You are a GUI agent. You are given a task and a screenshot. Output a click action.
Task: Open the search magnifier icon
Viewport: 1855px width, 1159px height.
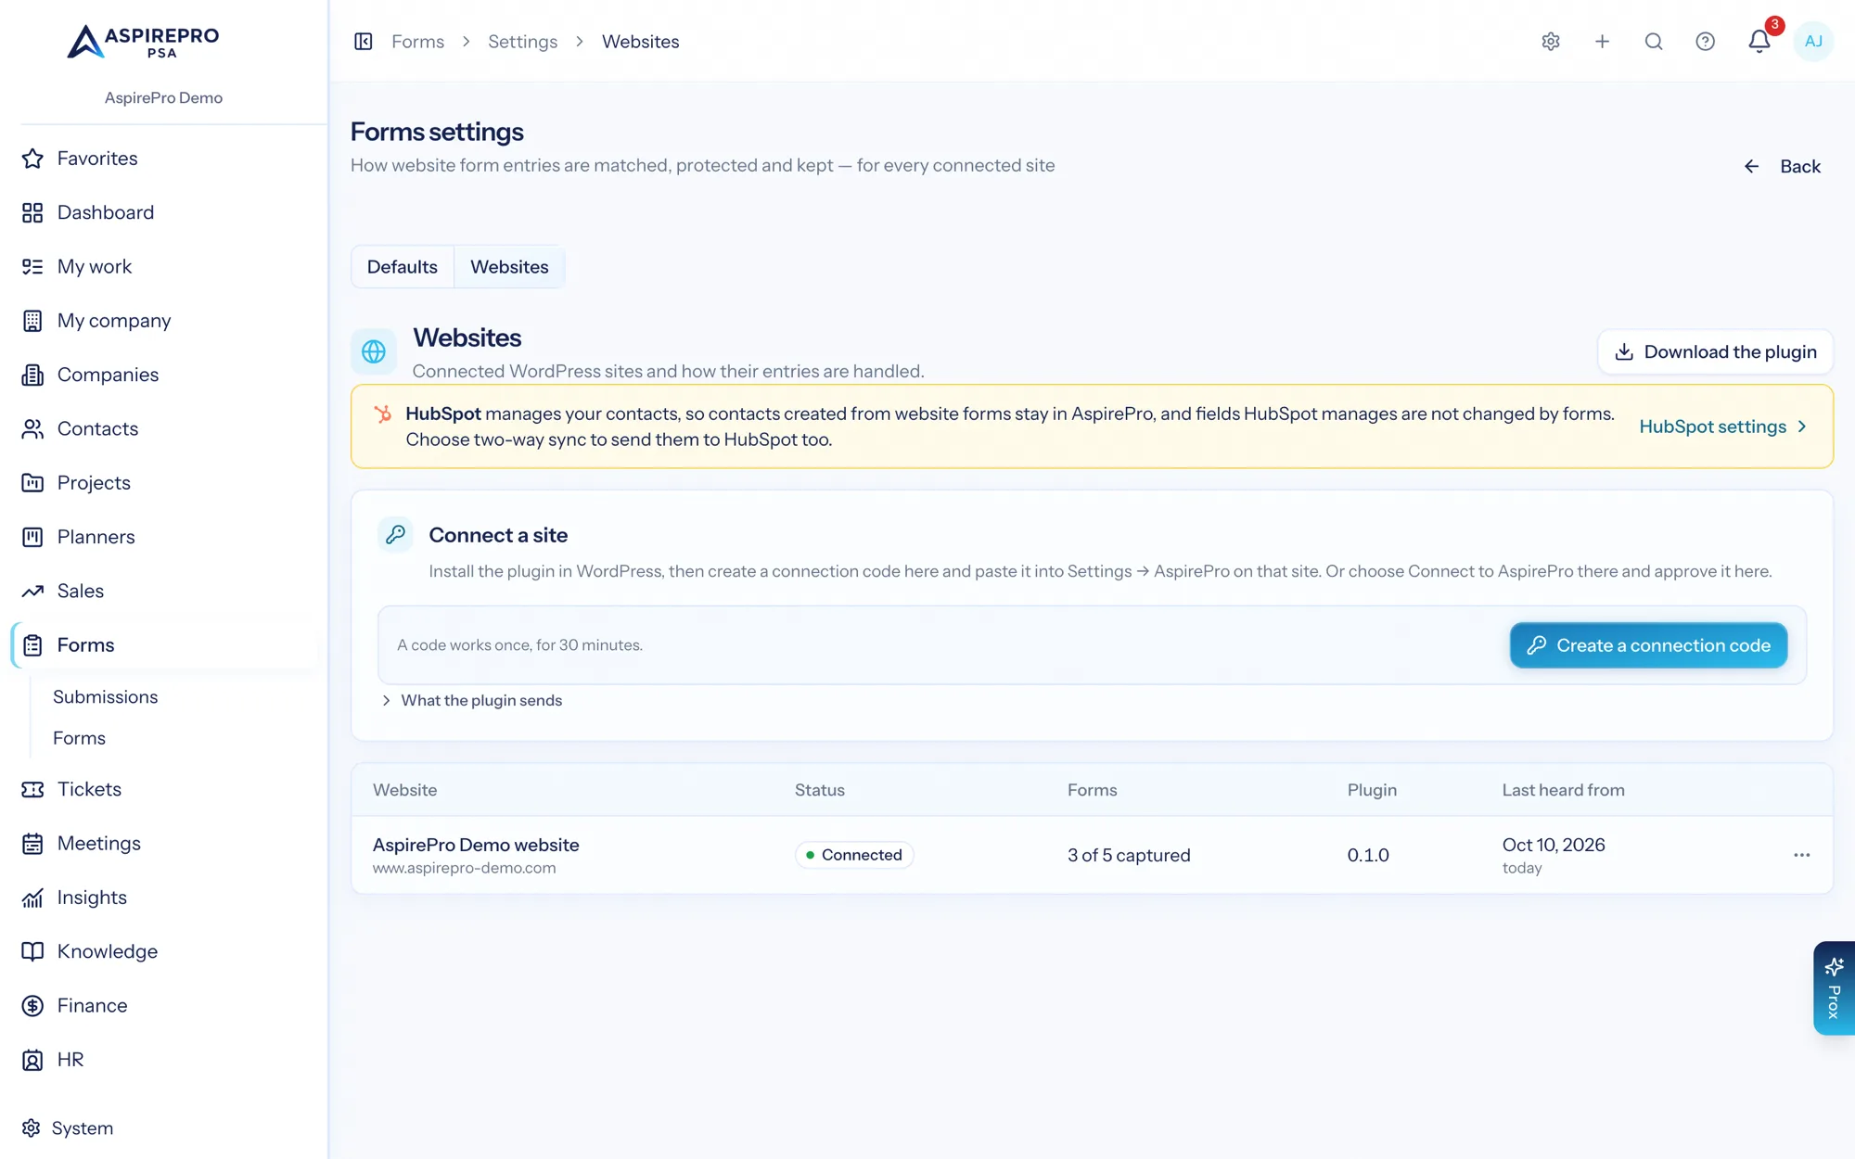1654,42
